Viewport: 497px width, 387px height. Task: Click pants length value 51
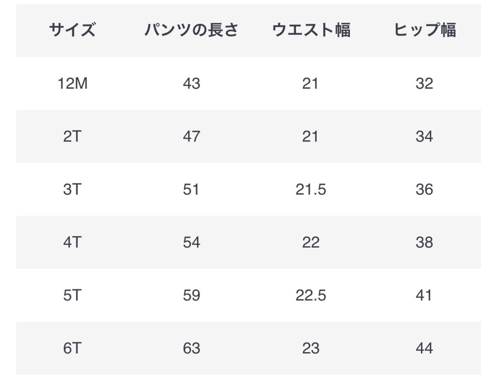[x=191, y=189]
